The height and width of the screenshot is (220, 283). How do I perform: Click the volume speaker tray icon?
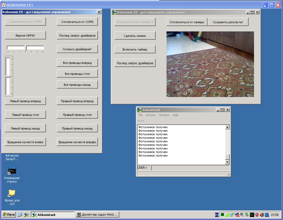(262, 215)
